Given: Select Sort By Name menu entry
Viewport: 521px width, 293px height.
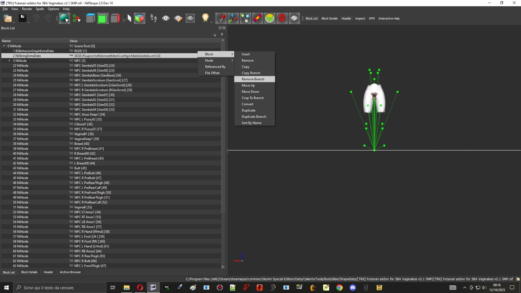Looking at the screenshot, I should coord(255,123).
